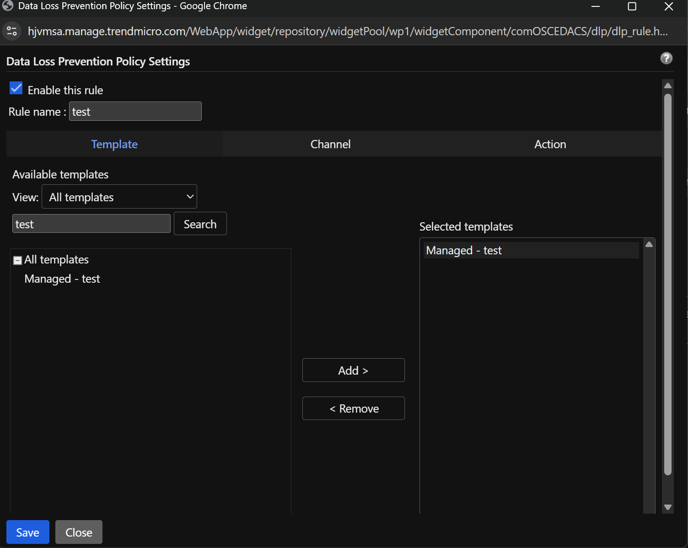Uncheck the Enable this rule checkbox

(16, 88)
